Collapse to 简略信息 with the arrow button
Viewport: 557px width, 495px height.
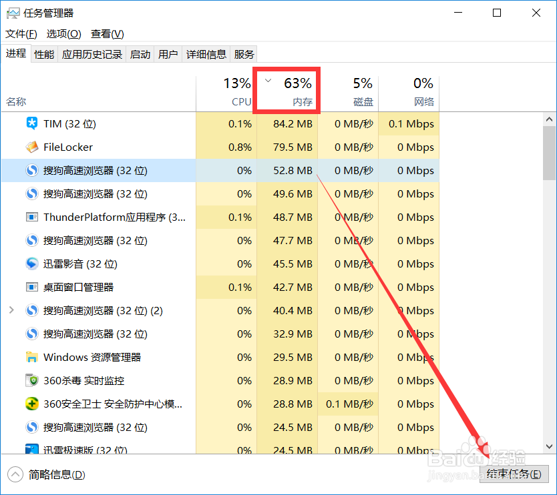pos(15,474)
